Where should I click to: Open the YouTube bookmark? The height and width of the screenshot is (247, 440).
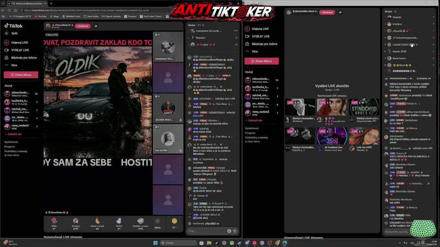click(41, 16)
